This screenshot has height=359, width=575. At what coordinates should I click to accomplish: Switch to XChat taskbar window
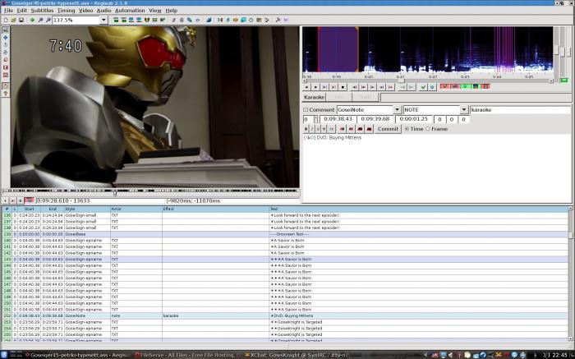click(297, 355)
